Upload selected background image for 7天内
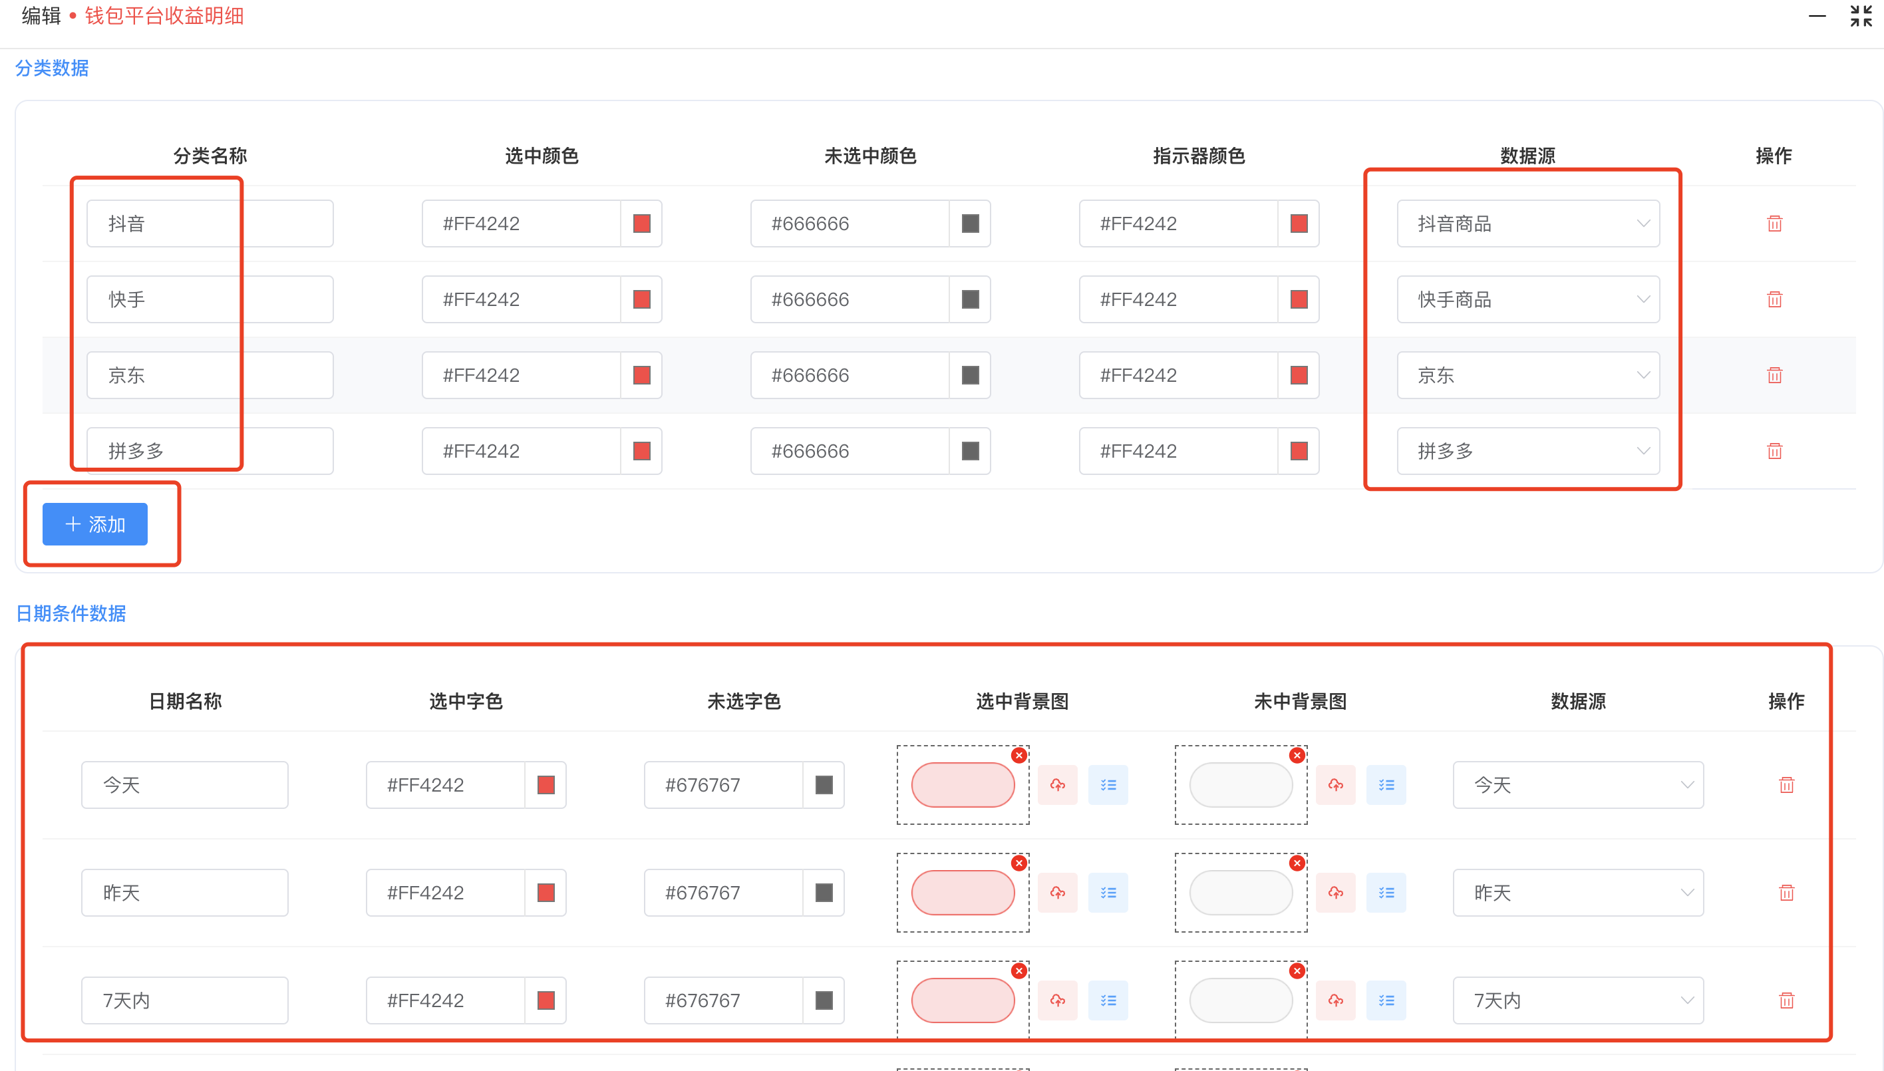The image size is (1884, 1071). tap(1057, 1000)
